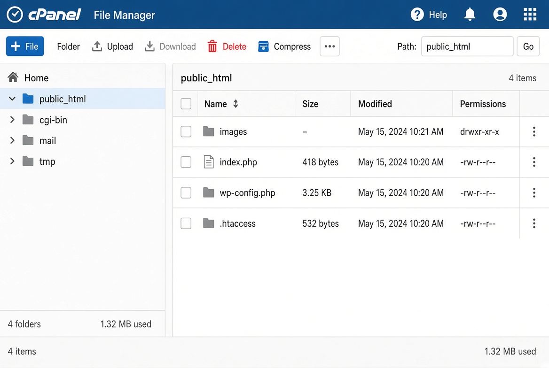Open the more options ellipsis button
The height and width of the screenshot is (368, 549).
(329, 46)
